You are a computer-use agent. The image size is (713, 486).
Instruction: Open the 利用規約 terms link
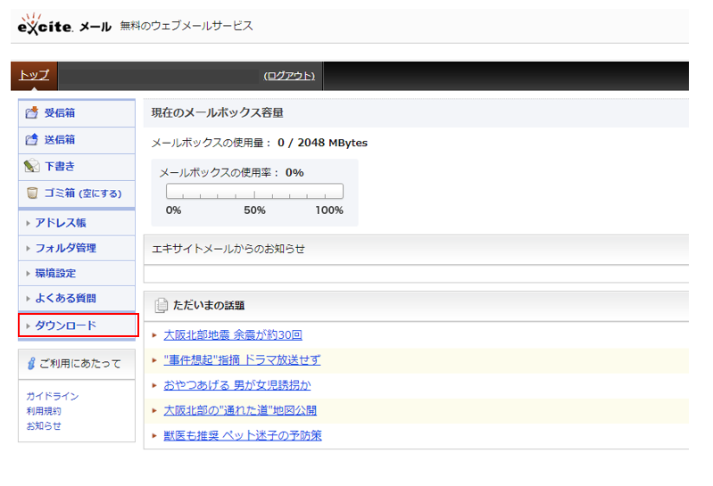point(44,411)
